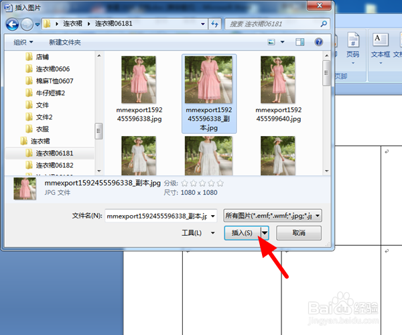
Task: Click the JPG 文件 type label
Action: coord(58,192)
